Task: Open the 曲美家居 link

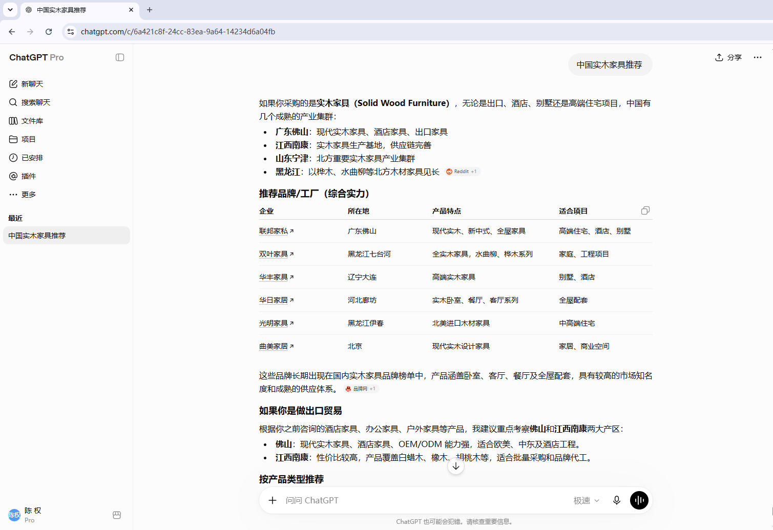Action: pos(277,346)
